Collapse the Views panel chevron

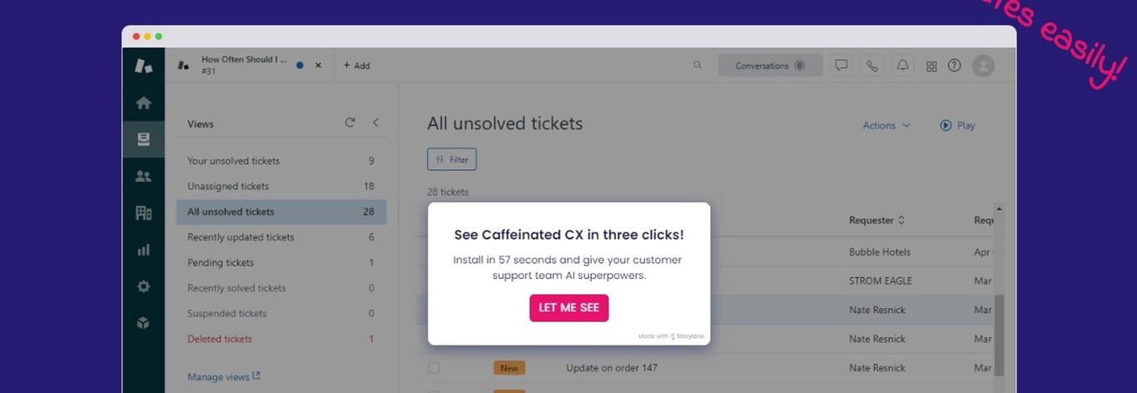(375, 122)
